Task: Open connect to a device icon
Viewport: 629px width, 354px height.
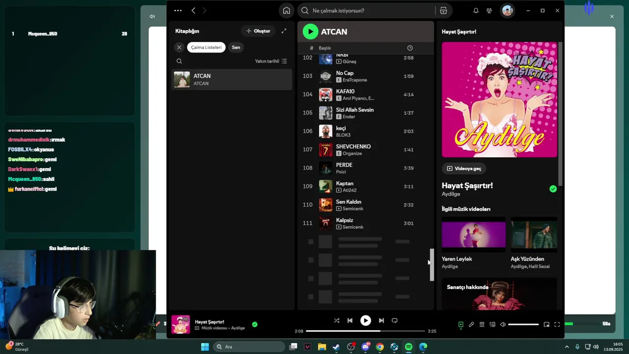Action: click(x=492, y=324)
